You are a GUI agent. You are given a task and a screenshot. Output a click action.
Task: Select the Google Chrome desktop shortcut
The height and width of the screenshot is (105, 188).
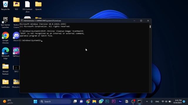coord(5,38)
